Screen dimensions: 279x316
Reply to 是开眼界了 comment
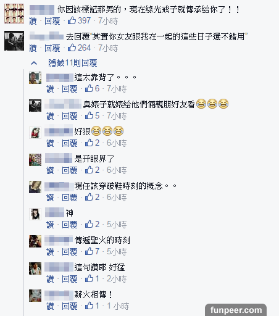(70, 170)
